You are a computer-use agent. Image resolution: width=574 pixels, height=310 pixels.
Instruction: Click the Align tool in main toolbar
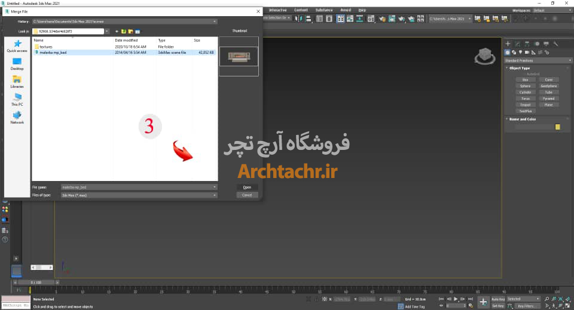pos(309,19)
